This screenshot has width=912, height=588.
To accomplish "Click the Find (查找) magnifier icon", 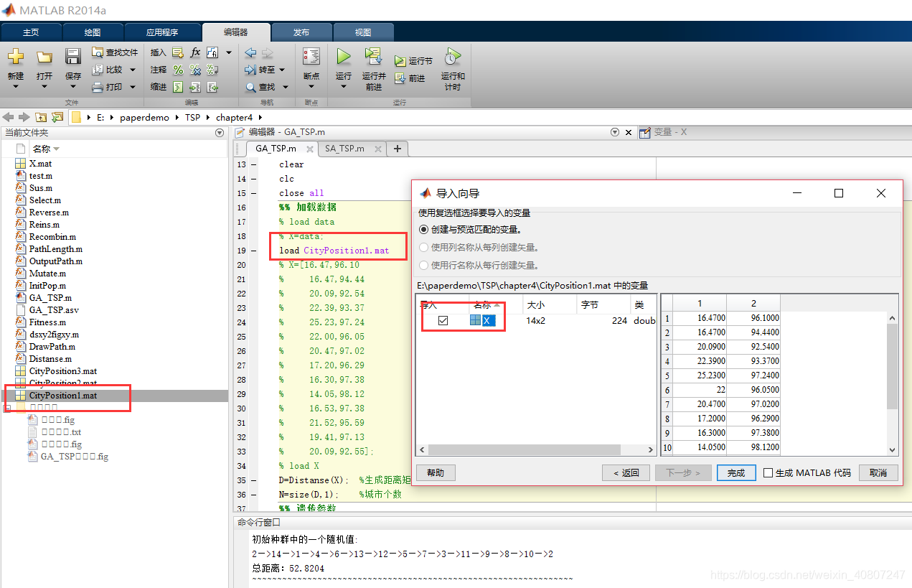I will click(x=251, y=87).
